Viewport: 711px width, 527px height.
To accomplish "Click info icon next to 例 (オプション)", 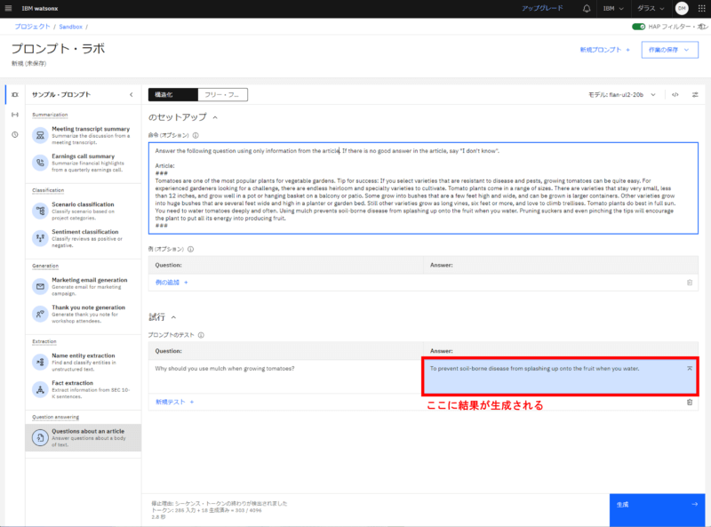I will coord(190,249).
